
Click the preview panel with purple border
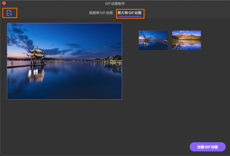coord(64,61)
